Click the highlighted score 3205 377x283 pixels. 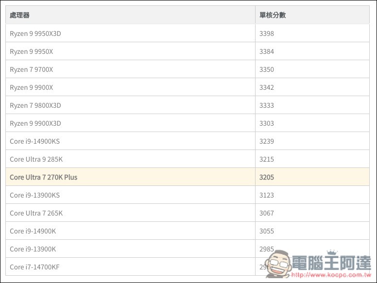tap(267, 177)
